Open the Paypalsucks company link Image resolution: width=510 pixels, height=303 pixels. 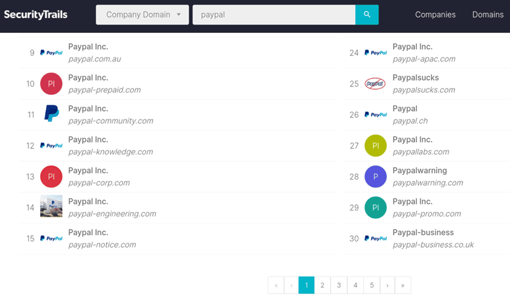[416, 78]
